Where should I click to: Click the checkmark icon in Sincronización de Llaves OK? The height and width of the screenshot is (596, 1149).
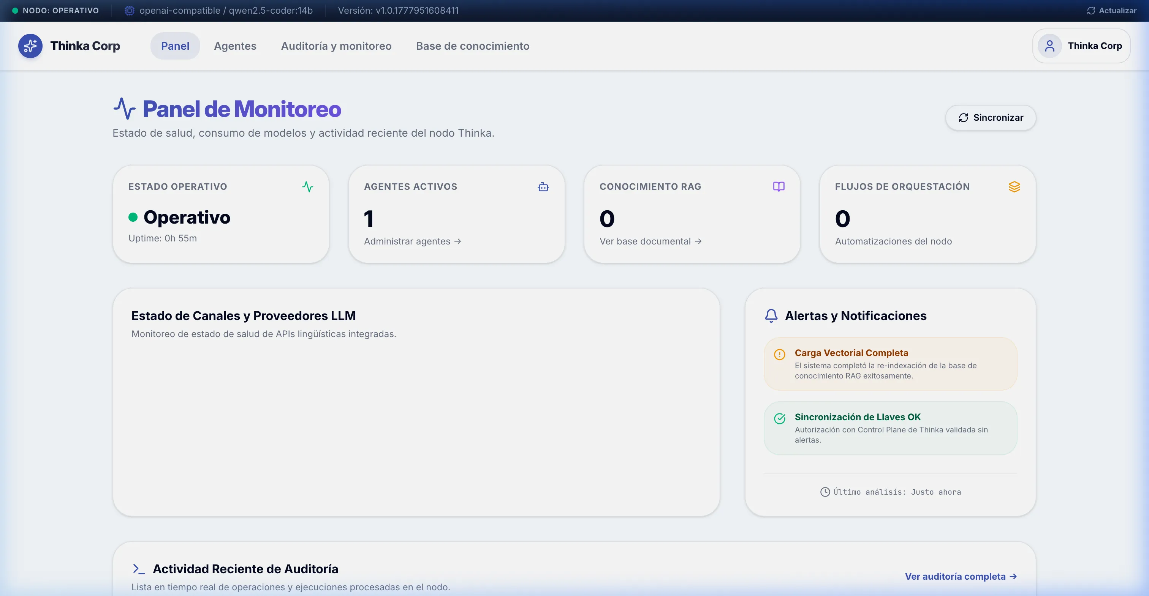(780, 419)
